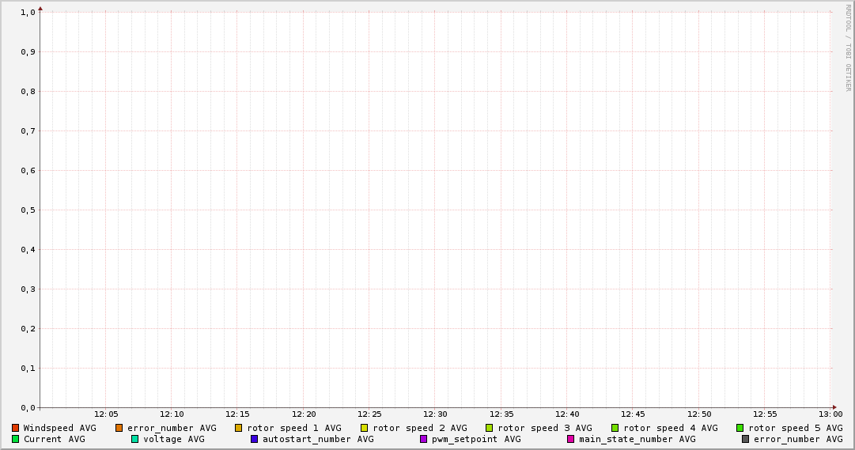Click the 0,3 value on the y-axis

click(x=28, y=289)
